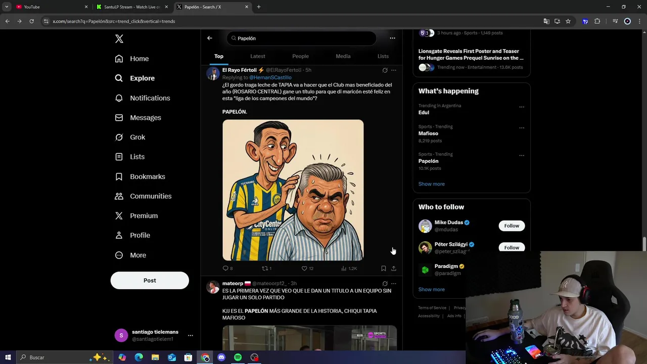The image size is (647, 364).
Task: Open Messages in sidebar
Action: pos(138,118)
